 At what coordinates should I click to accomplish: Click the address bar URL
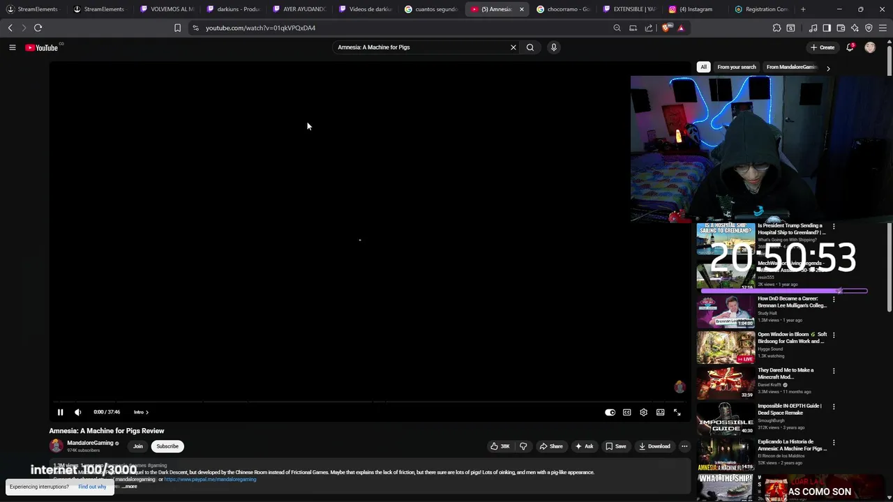coord(260,28)
